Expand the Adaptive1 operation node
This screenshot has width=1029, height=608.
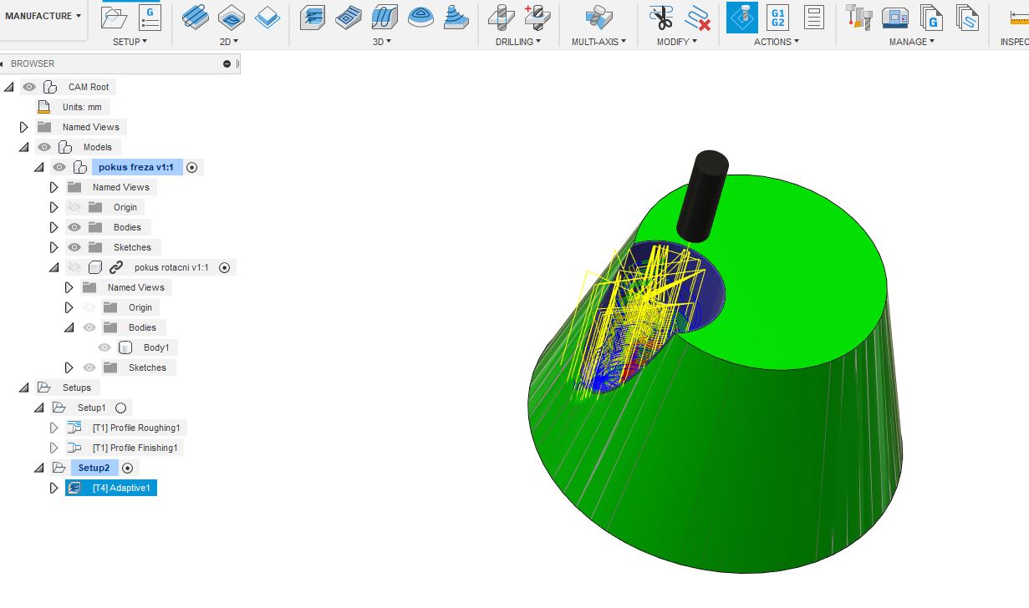(x=54, y=488)
